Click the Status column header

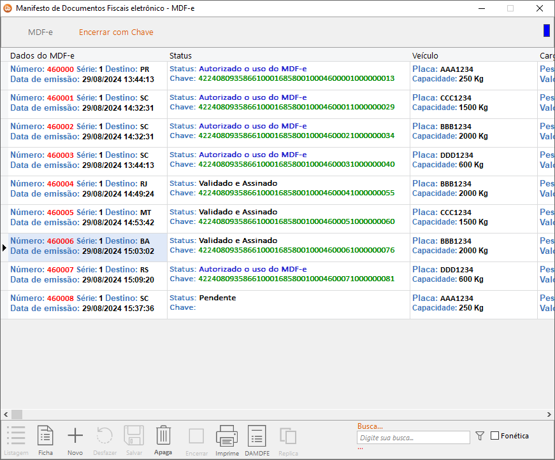[x=181, y=55]
